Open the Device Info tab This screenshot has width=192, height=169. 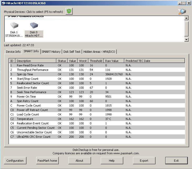pyautogui.click(x=13, y=52)
